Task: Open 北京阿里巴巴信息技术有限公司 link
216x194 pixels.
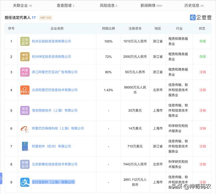Action: click(55, 90)
